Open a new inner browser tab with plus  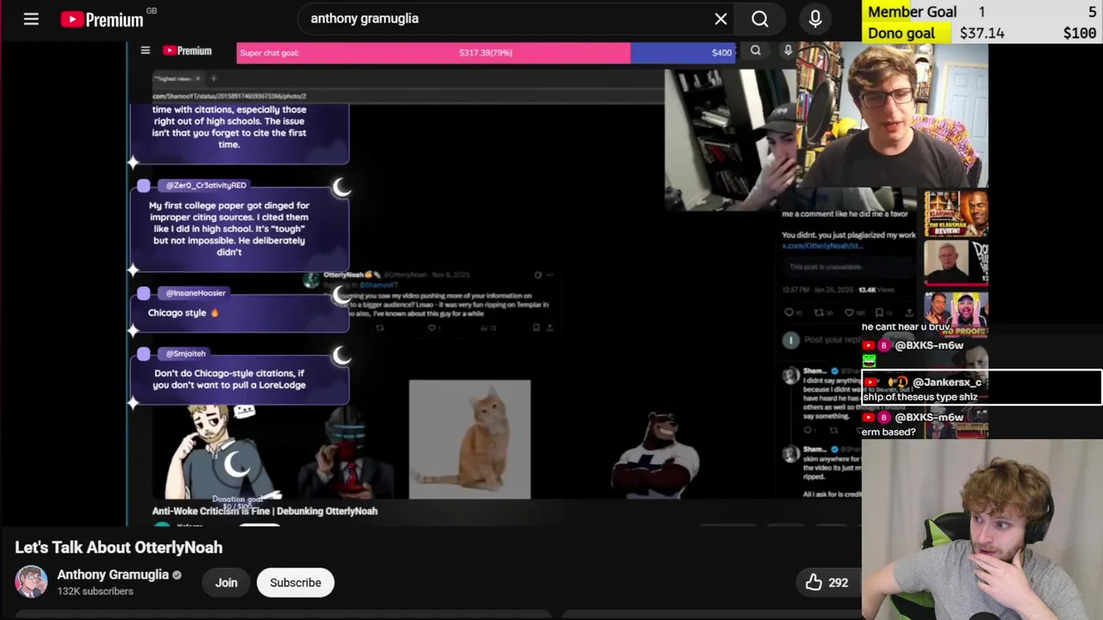pos(214,78)
